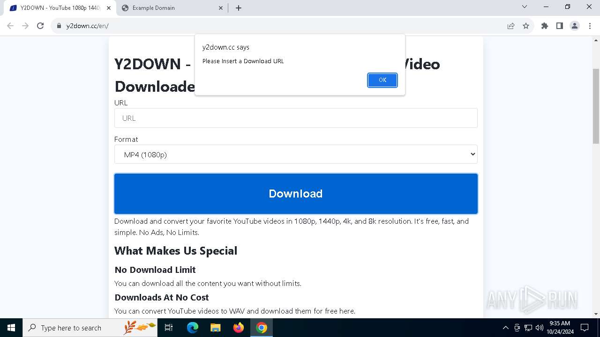Open the Windows Start menu
This screenshot has height=337, width=600.
click(x=11, y=328)
